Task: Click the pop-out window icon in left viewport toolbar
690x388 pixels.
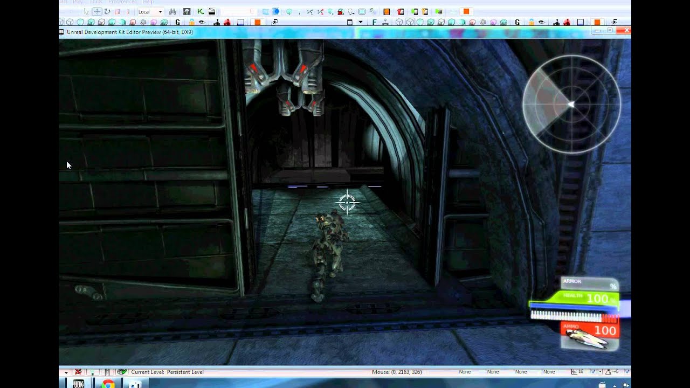Action: pyautogui.click(x=274, y=22)
